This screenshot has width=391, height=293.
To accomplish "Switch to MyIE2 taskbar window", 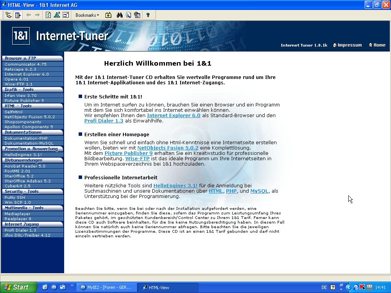I will pos(107,288).
